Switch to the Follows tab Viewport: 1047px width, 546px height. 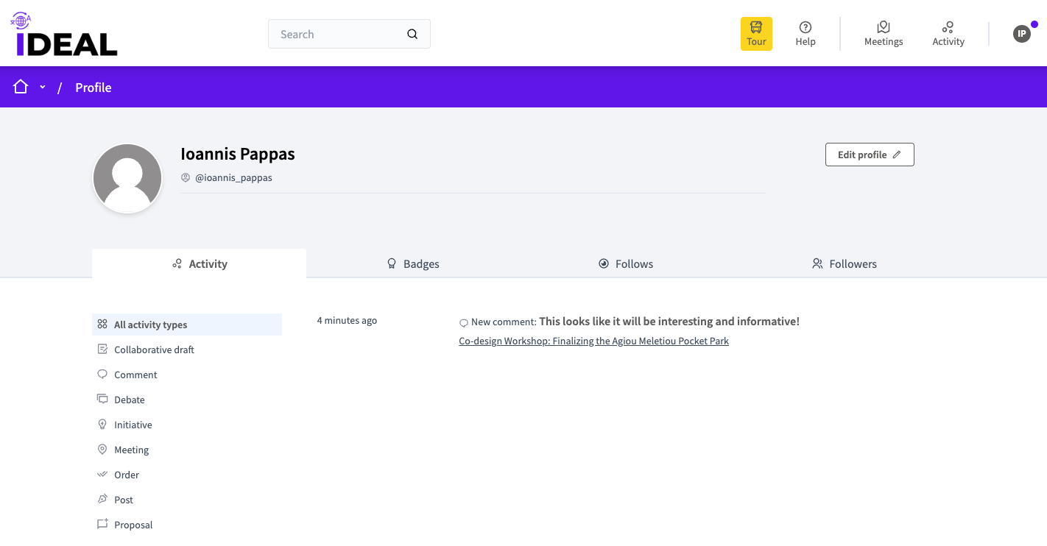[626, 264]
